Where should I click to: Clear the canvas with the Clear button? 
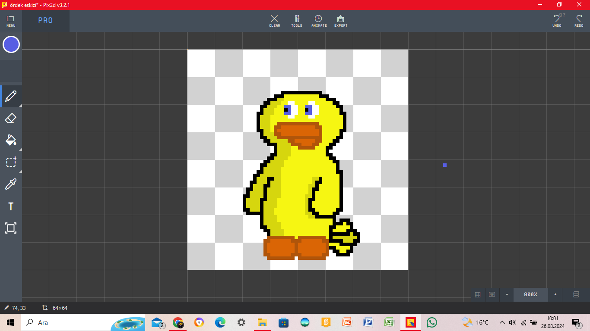tap(274, 21)
